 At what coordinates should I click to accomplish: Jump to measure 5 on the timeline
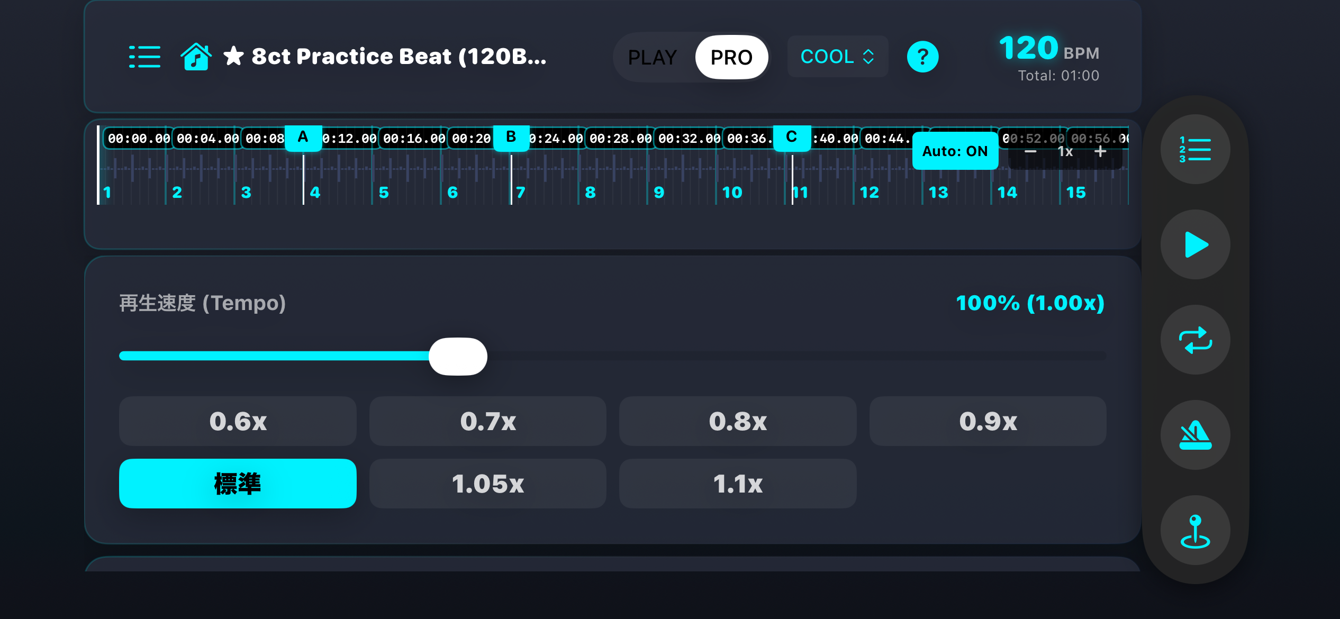384,192
